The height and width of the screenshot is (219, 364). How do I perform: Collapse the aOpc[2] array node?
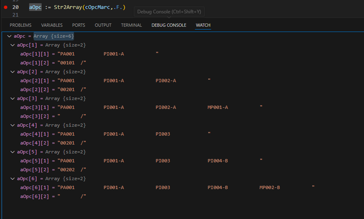(x=13, y=72)
